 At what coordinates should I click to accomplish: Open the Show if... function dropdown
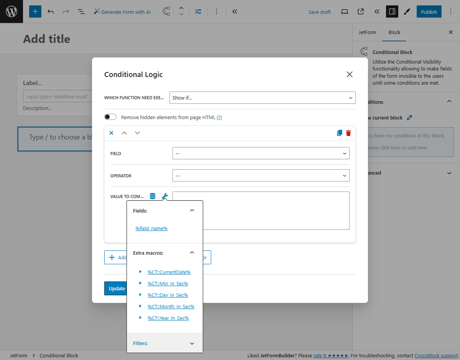pyautogui.click(x=262, y=98)
